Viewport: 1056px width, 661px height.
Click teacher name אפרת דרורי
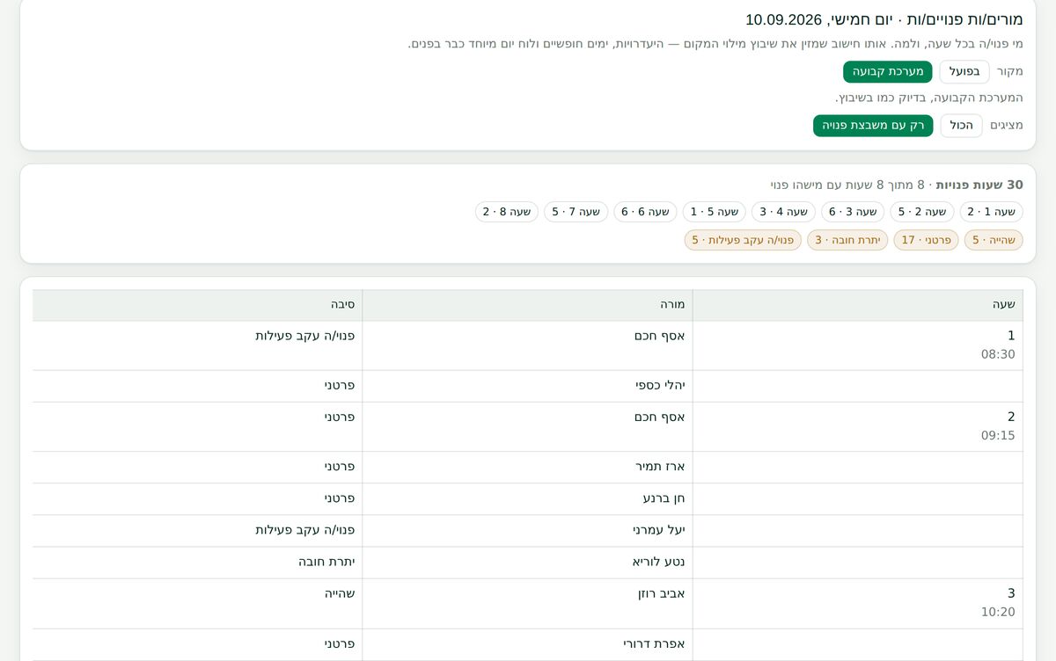click(x=654, y=643)
